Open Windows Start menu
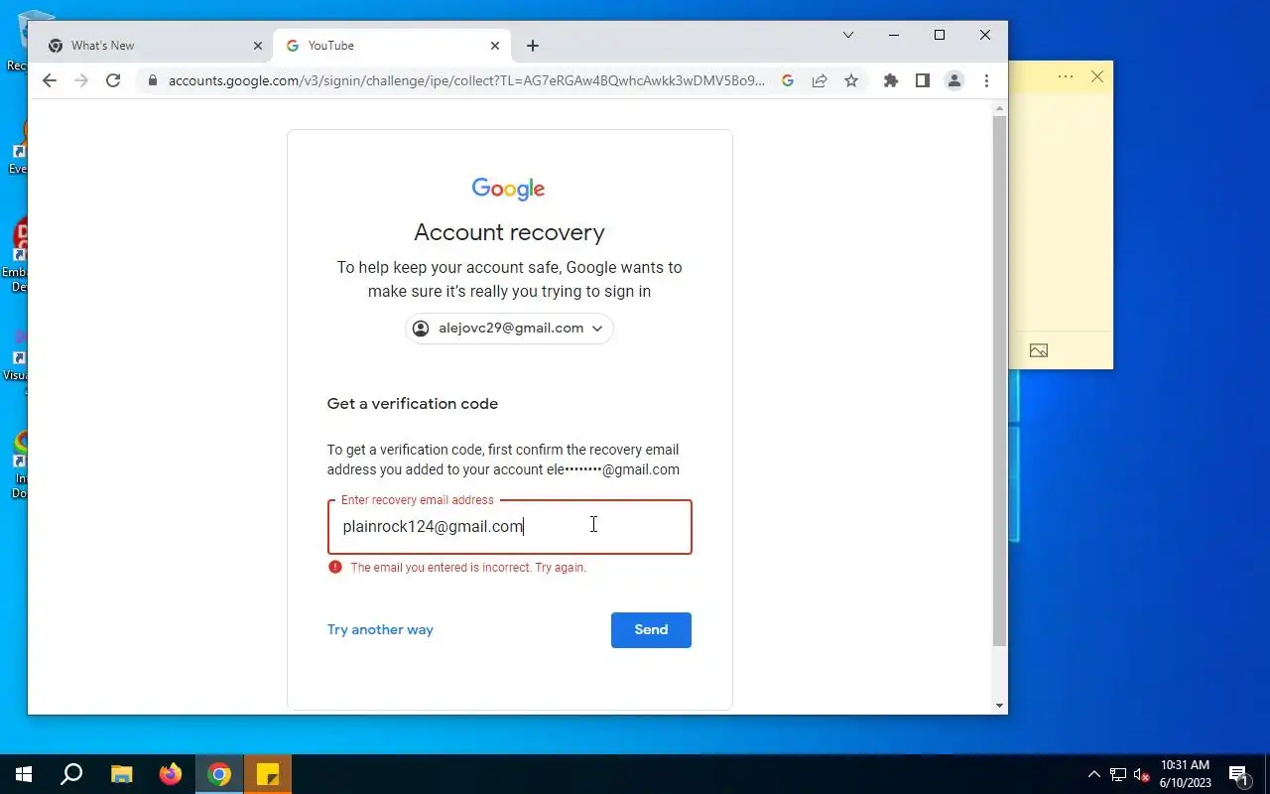 pos(24,774)
